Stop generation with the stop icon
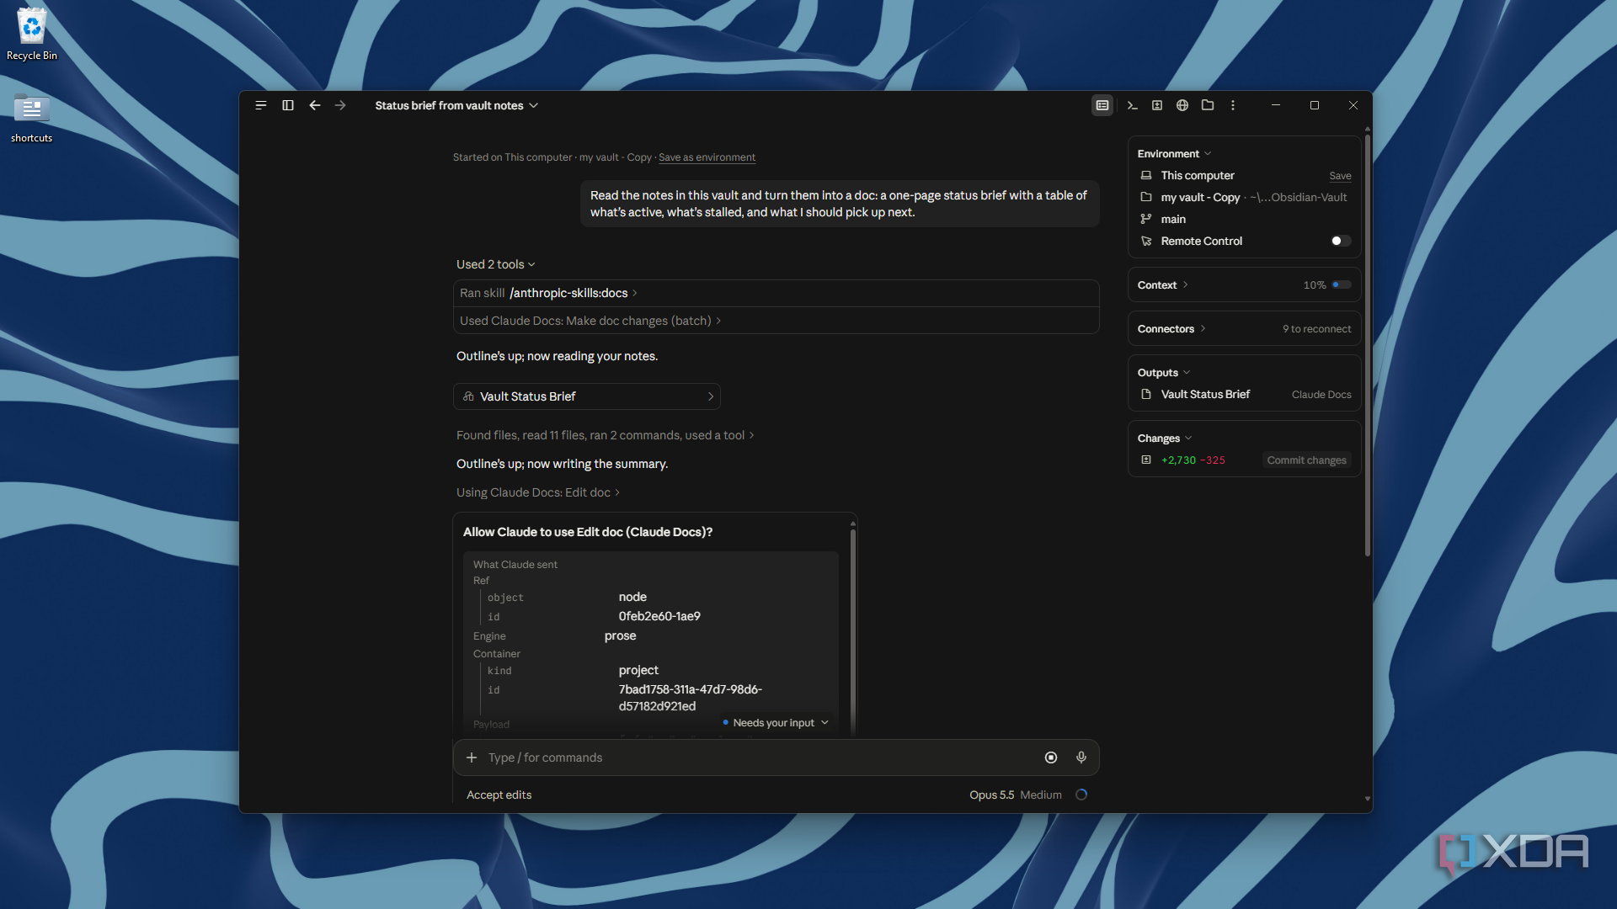Image resolution: width=1617 pixels, height=909 pixels. pos(1051,757)
